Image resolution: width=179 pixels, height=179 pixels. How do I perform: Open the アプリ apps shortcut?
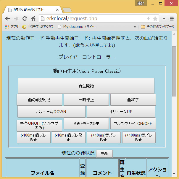[x=11, y=27]
